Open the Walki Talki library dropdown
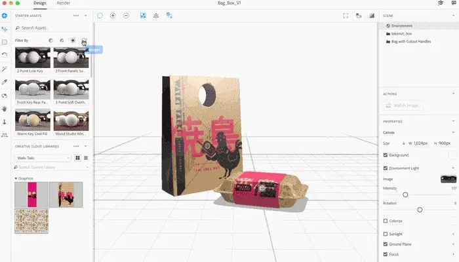The image size is (459, 262). tap(43, 158)
